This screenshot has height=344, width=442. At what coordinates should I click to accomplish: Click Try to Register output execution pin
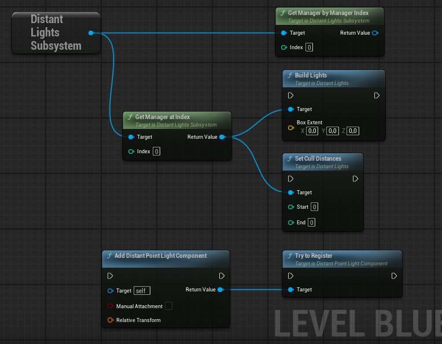(x=394, y=276)
